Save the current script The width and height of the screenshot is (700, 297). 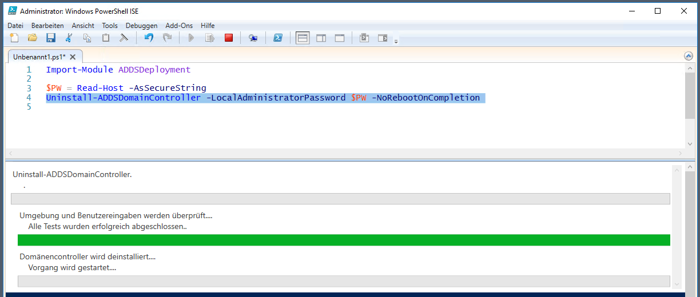(x=51, y=38)
